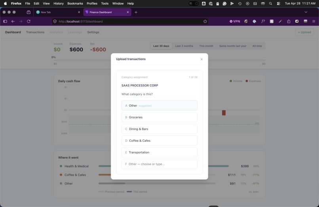The width and height of the screenshot is (319, 207).
Task: Open macOS Control Center icon
Action: coord(279,4)
